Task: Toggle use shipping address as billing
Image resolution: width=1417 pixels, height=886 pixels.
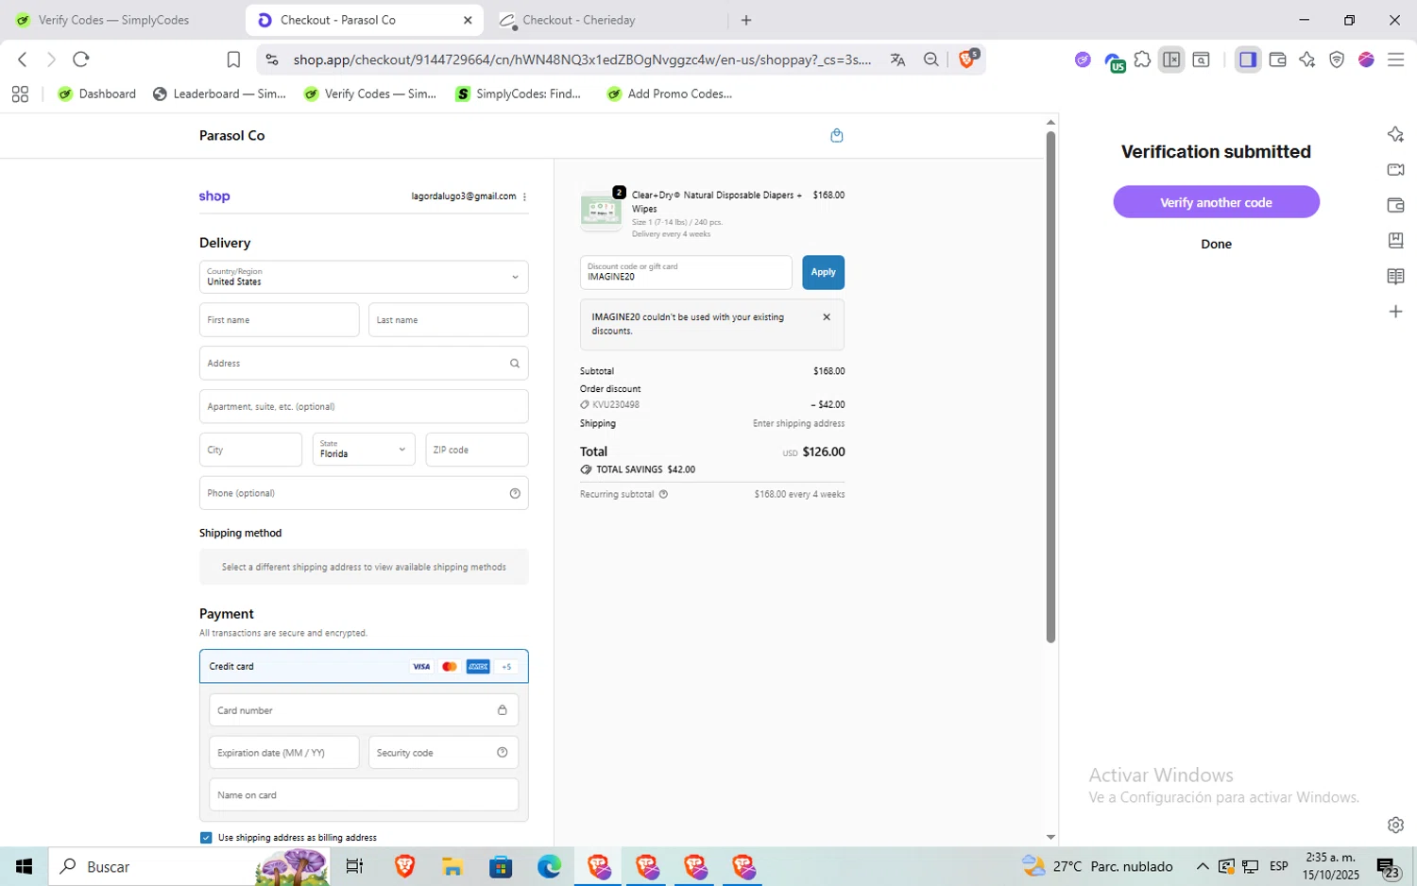Action: [x=206, y=838]
